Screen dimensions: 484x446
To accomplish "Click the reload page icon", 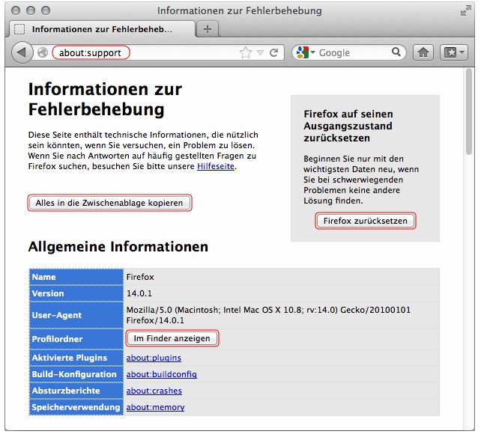I will coord(274,52).
